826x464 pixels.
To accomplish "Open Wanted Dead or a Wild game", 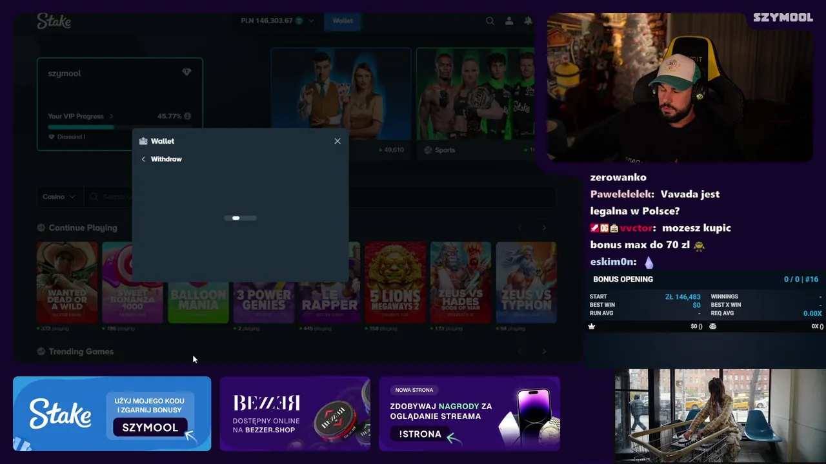I will [x=67, y=282].
